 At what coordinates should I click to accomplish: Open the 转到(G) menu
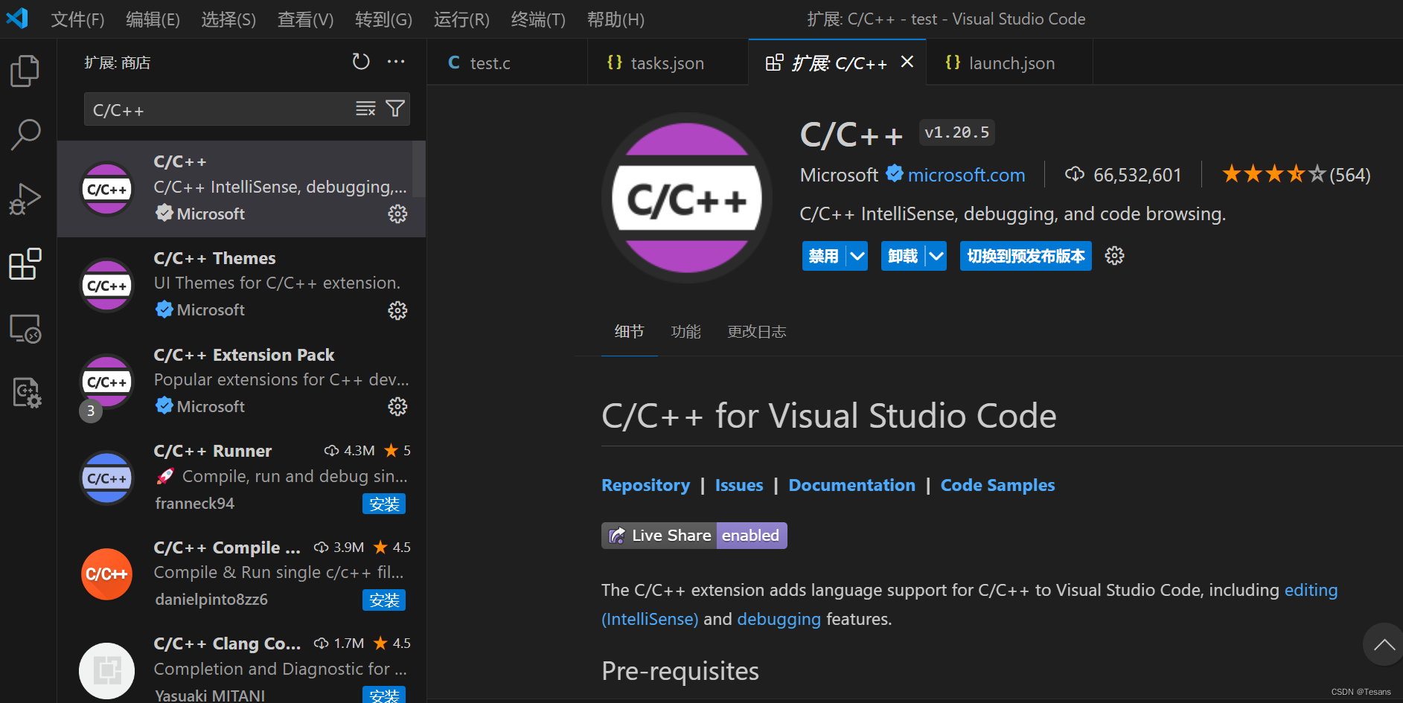coord(383,19)
